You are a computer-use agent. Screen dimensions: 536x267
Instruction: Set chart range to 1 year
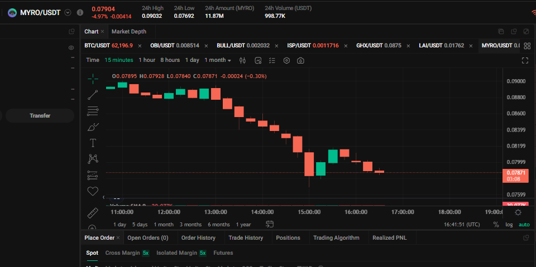pos(243,225)
